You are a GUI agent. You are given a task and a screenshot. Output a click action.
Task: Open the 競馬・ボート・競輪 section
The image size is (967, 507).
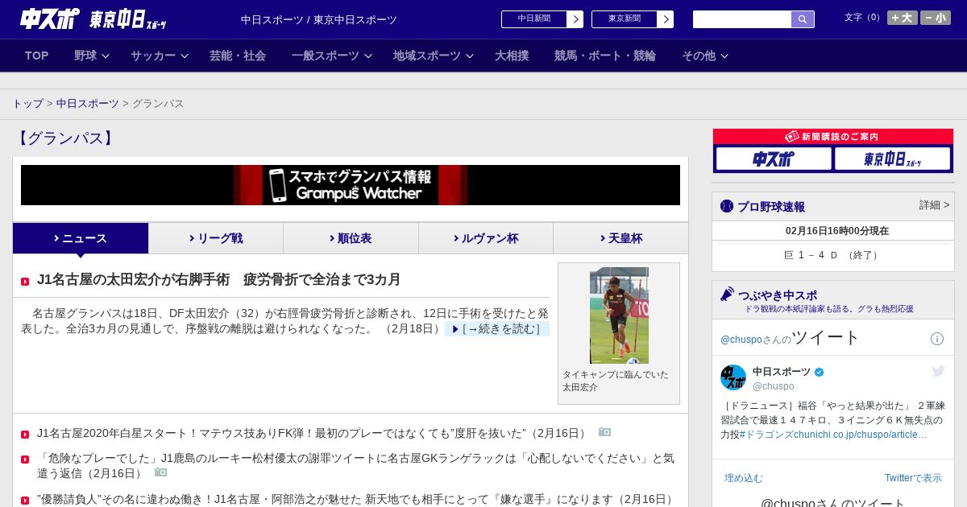click(605, 56)
